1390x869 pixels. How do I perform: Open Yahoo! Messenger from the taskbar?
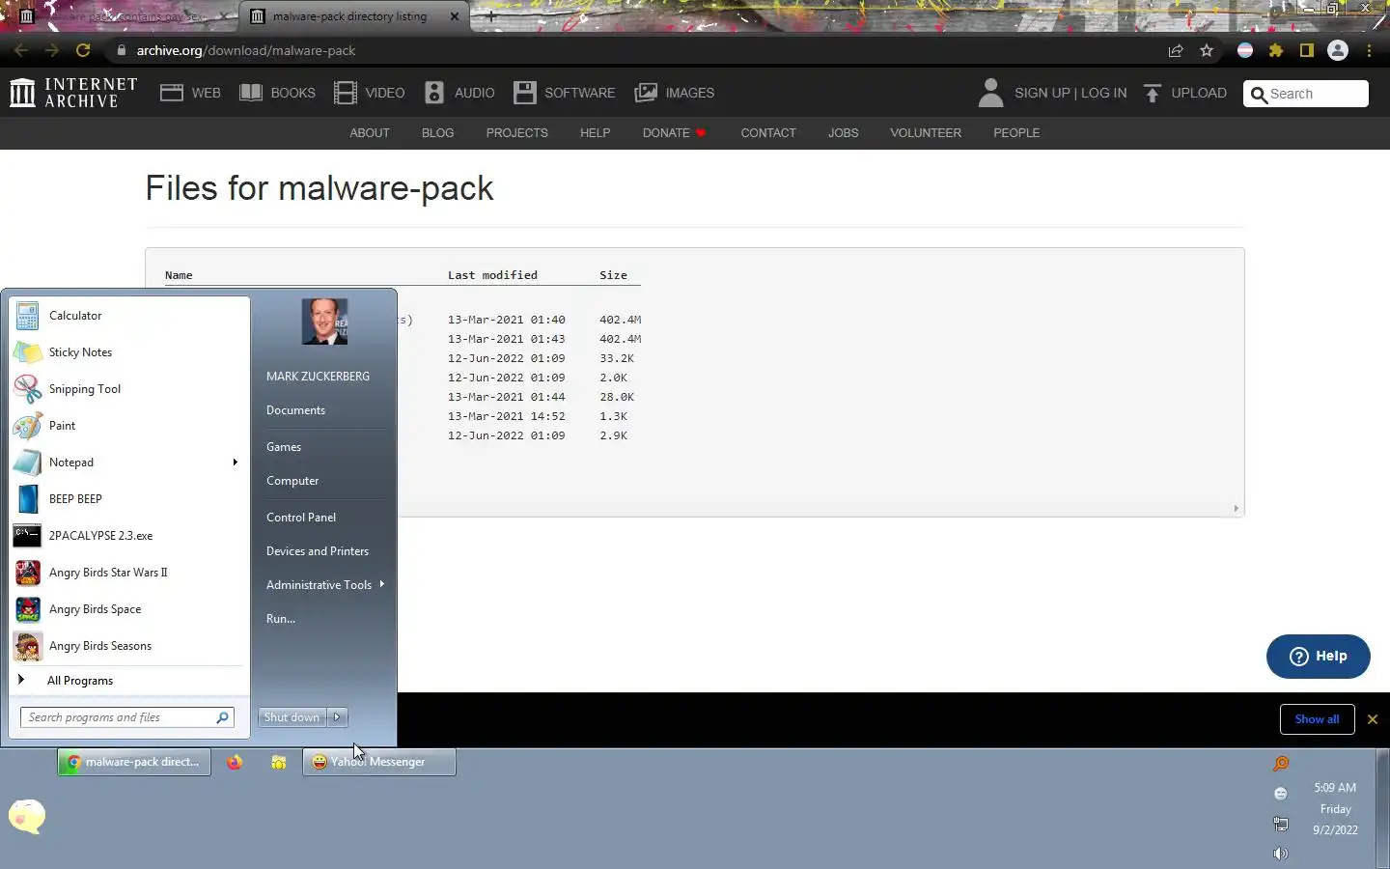(379, 762)
